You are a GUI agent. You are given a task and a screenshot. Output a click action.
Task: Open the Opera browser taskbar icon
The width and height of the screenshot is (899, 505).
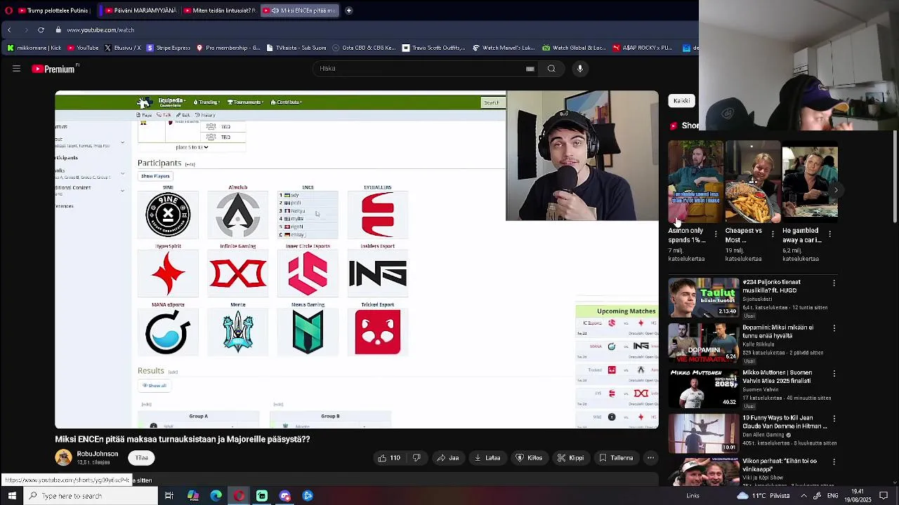click(x=239, y=496)
